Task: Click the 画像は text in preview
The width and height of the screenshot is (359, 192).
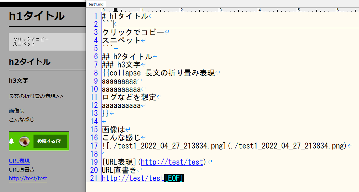Action: [x=17, y=111]
